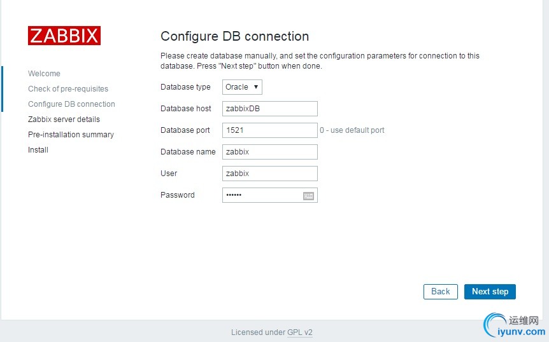Click the Database host input field
Image resolution: width=549 pixels, height=342 pixels.
(x=269, y=109)
